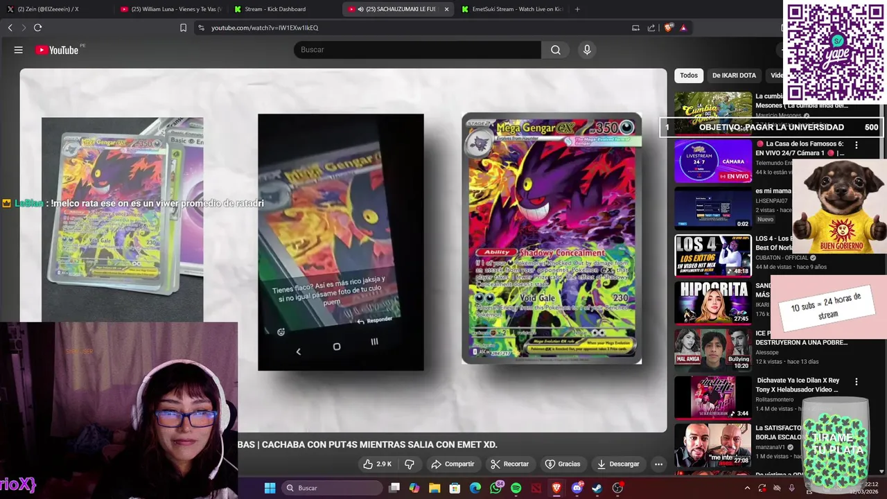Click the Recortar clip button
This screenshot has height=499, width=887.
tap(509, 464)
